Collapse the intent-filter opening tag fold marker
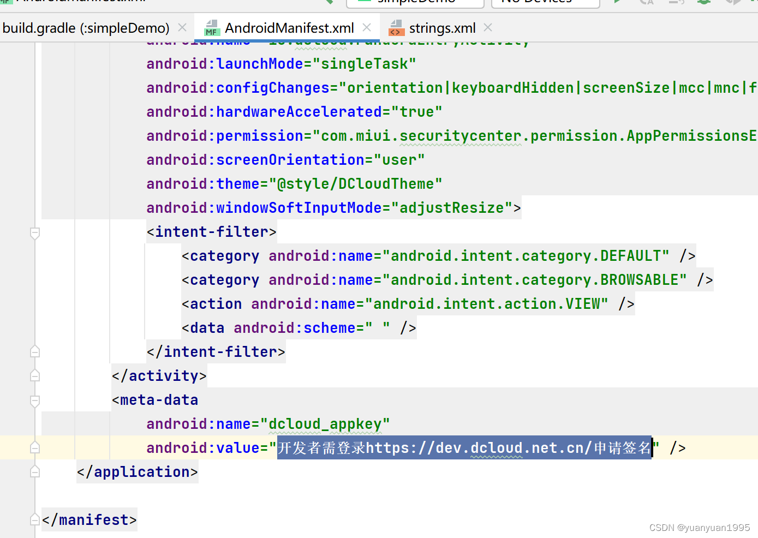The width and height of the screenshot is (758, 538). click(x=35, y=233)
